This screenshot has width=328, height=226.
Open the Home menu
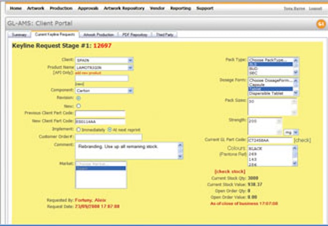(x=15, y=8)
